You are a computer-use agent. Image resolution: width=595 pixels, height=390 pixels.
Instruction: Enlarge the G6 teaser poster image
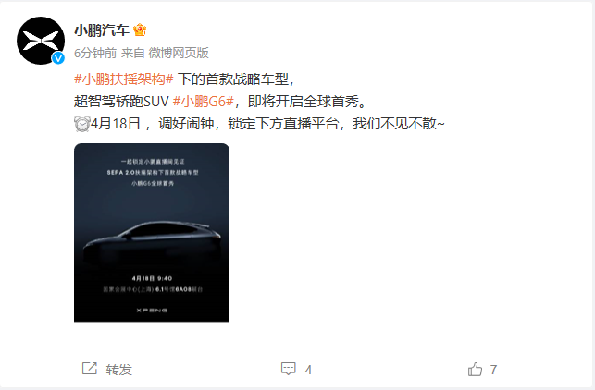point(152,232)
